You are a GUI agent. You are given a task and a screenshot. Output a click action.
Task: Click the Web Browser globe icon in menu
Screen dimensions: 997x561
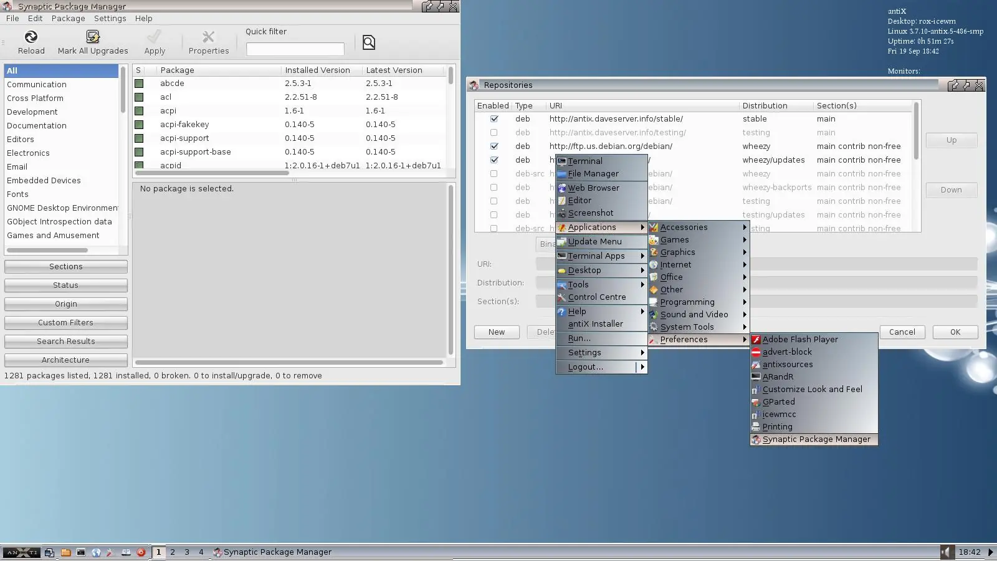pyautogui.click(x=562, y=188)
